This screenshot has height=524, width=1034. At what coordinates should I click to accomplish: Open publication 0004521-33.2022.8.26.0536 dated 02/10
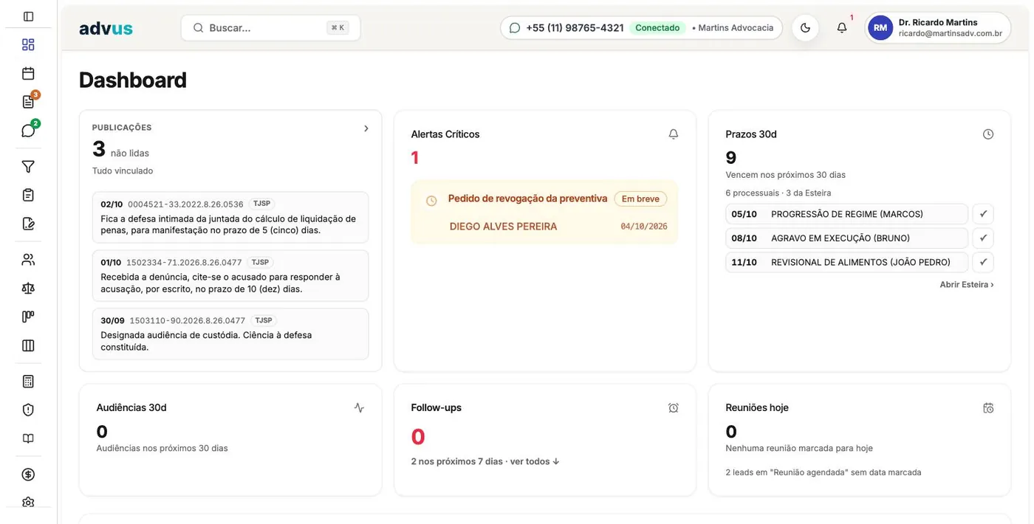coord(230,217)
